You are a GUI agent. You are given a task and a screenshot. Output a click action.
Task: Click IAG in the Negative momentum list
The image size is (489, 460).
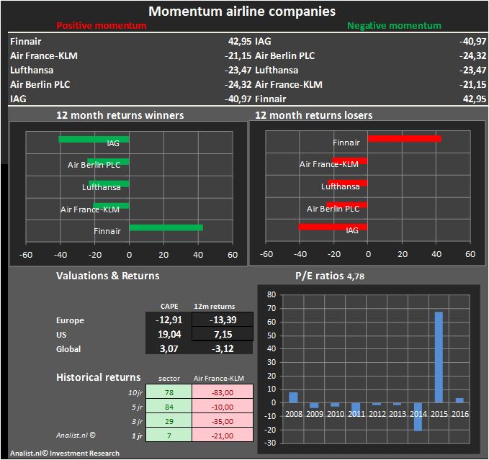(x=263, y=42)
